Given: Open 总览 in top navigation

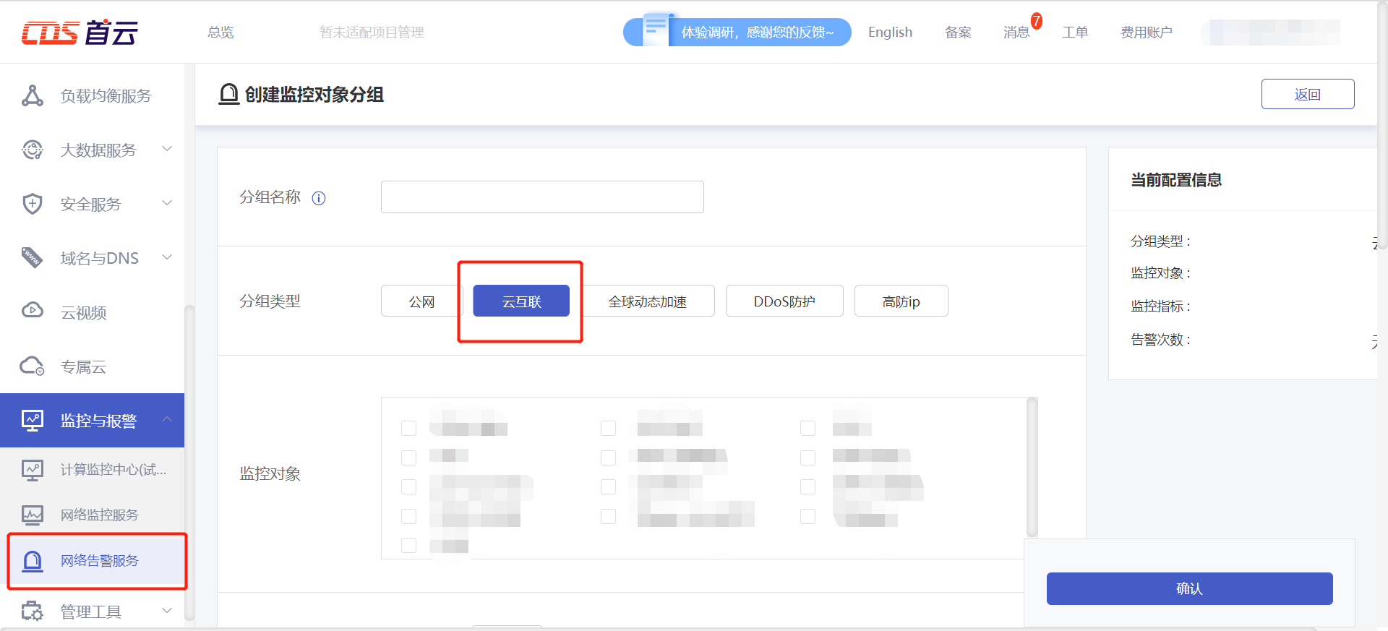Looking at the screenshot, I should point(220,33).
